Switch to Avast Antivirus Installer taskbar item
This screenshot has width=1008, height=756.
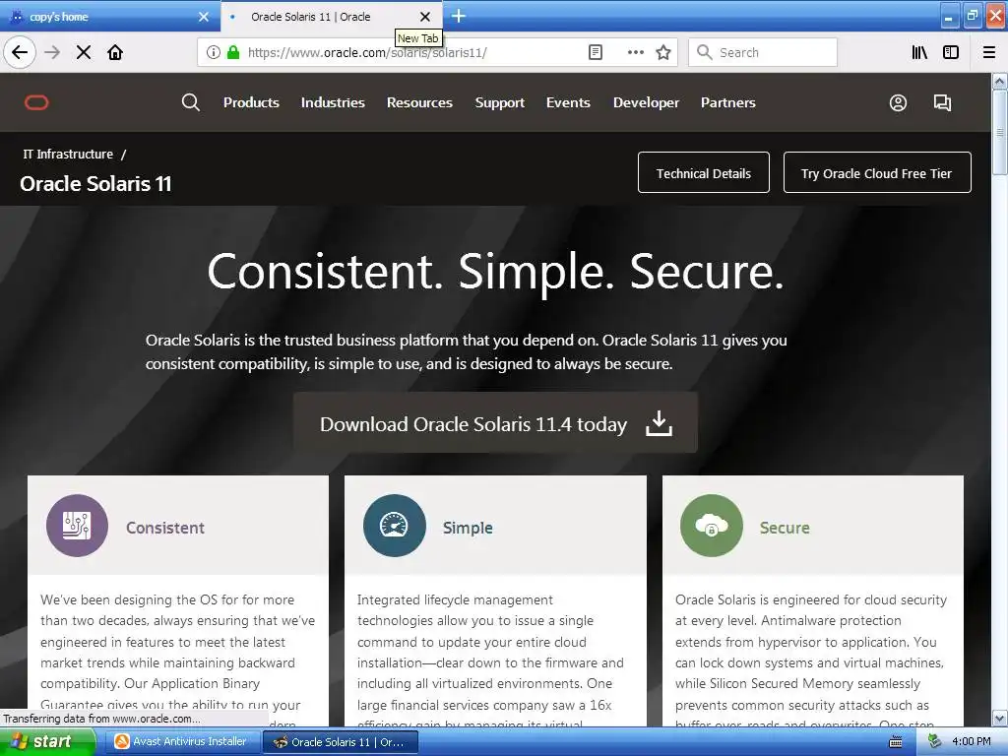tap(182, 742)
